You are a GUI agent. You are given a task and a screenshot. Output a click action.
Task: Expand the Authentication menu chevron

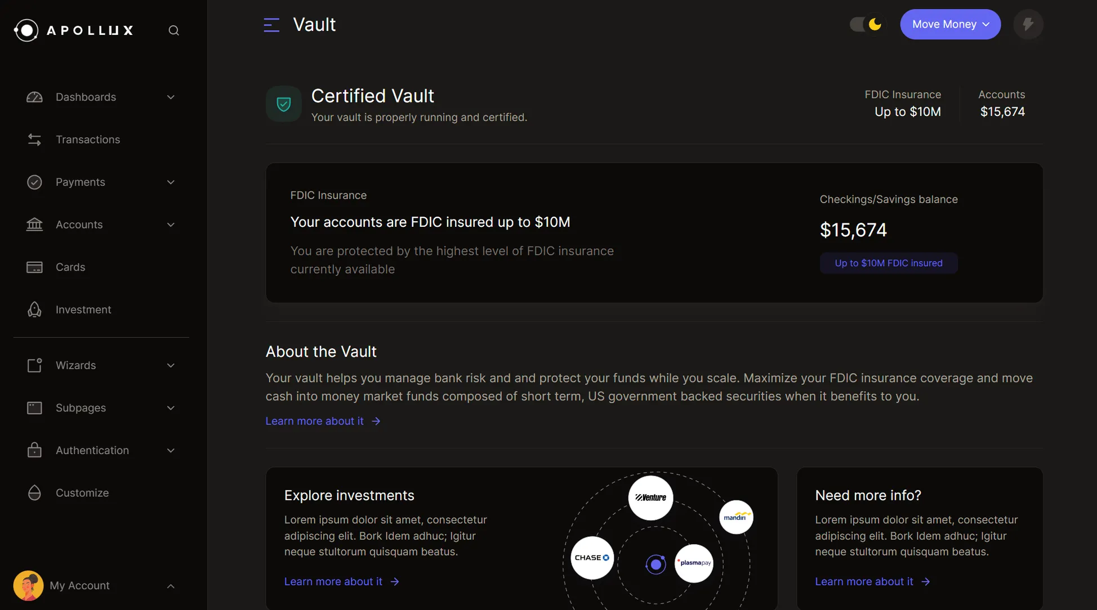(171, 450)
